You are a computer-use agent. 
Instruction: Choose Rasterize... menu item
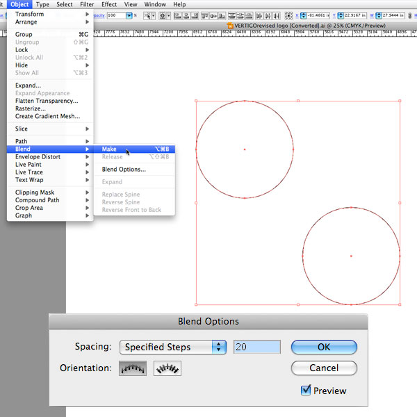tap(50, 108)
